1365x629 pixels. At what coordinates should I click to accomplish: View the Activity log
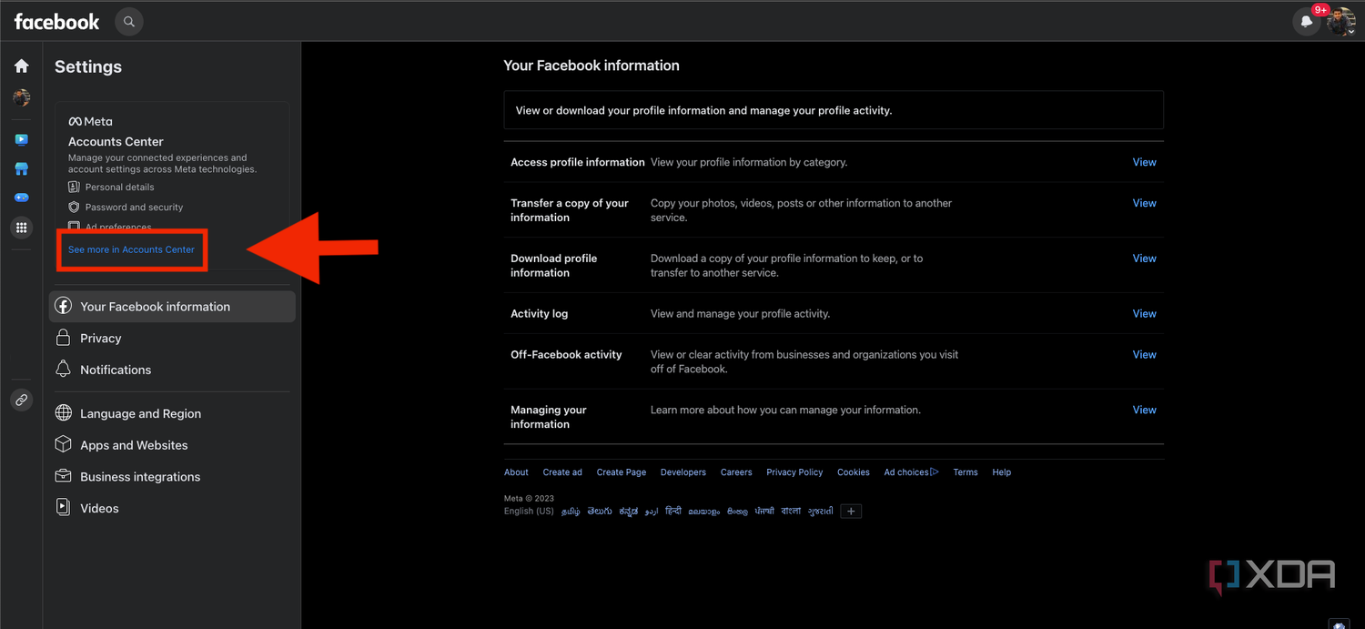[1144, 314]
